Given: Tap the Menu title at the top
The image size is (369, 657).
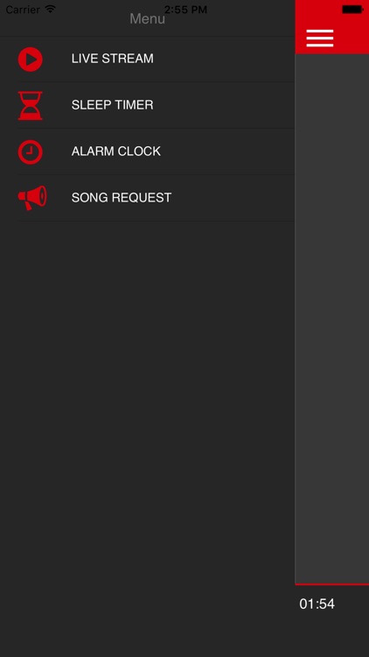Looking at the screenshot, I should [147, 19].
